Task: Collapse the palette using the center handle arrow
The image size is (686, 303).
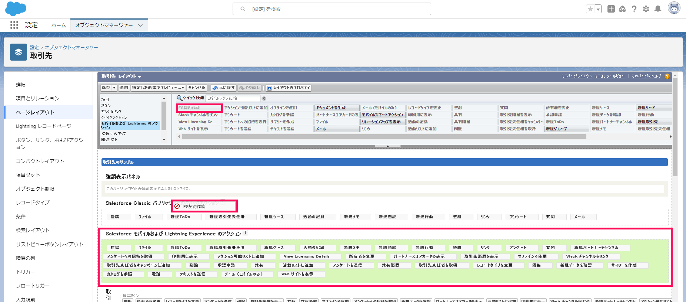Action: [x=387, y=146]
